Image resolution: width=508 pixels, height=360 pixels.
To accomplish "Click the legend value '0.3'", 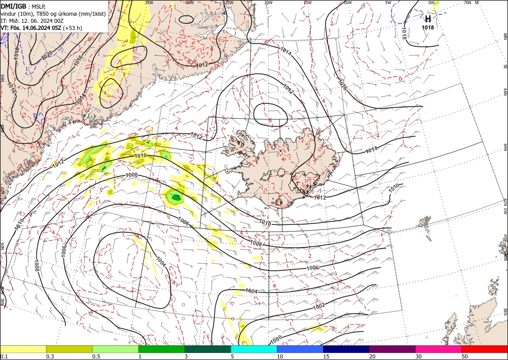I will click(50, 356).
